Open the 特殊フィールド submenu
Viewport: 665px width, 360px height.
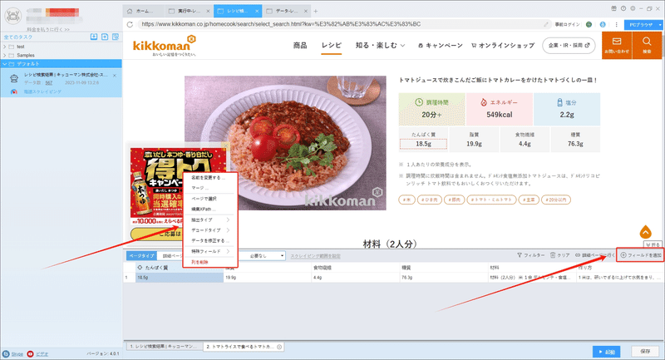point(210,251)
